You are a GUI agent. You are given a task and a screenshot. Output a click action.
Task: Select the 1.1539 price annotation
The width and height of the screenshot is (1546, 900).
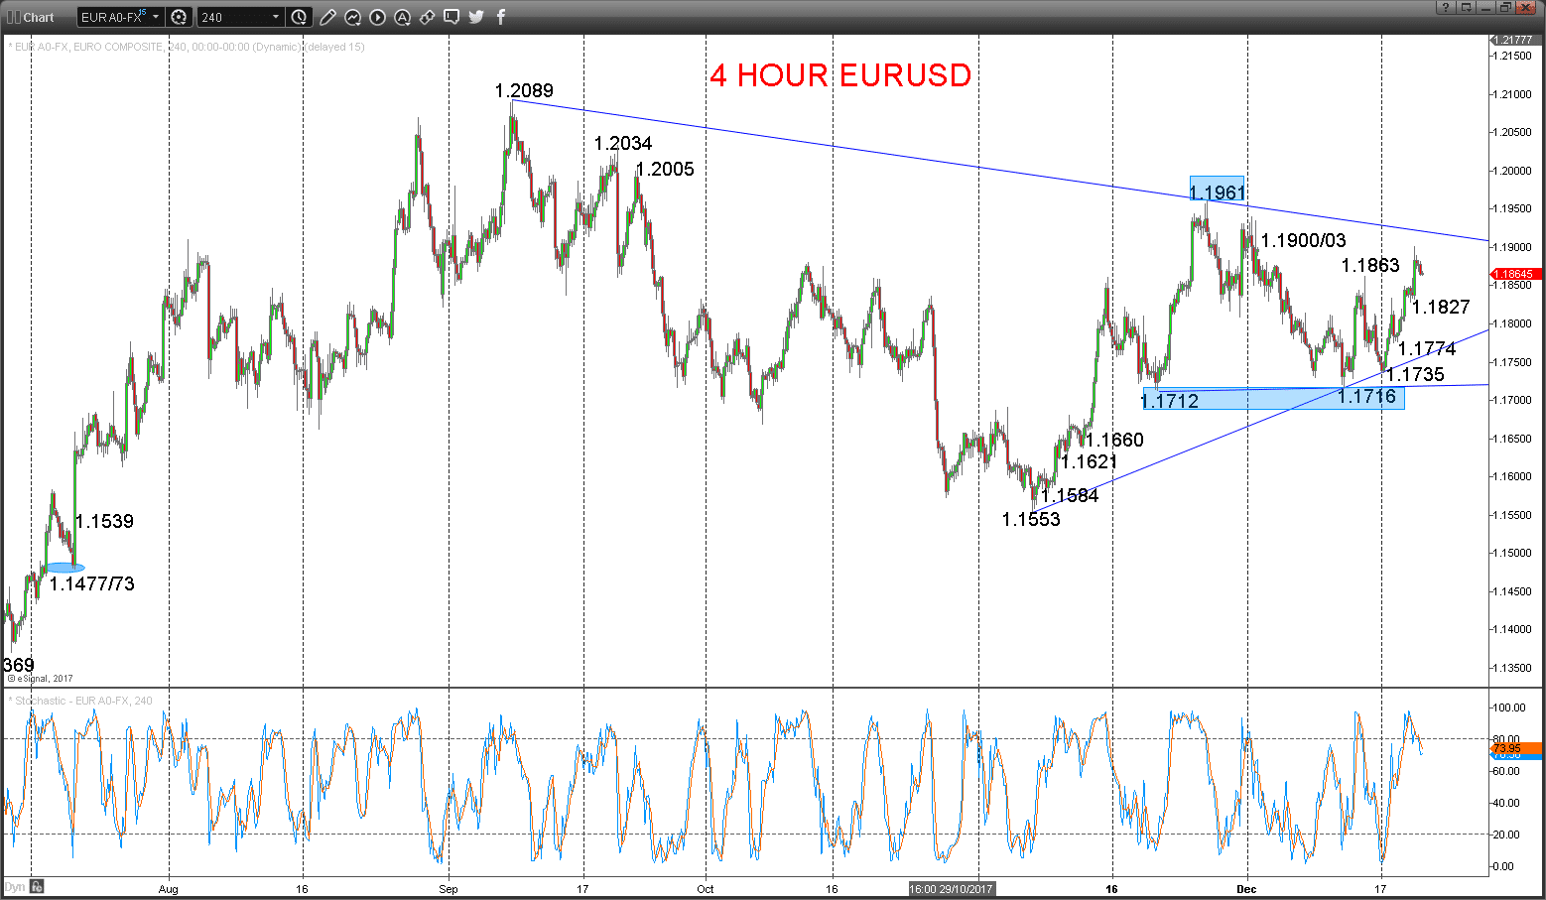[x=104, y=521]
